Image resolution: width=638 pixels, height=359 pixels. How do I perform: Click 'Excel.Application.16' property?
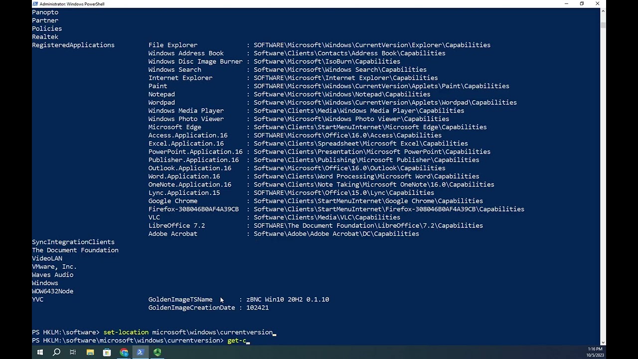click(186, 144)
